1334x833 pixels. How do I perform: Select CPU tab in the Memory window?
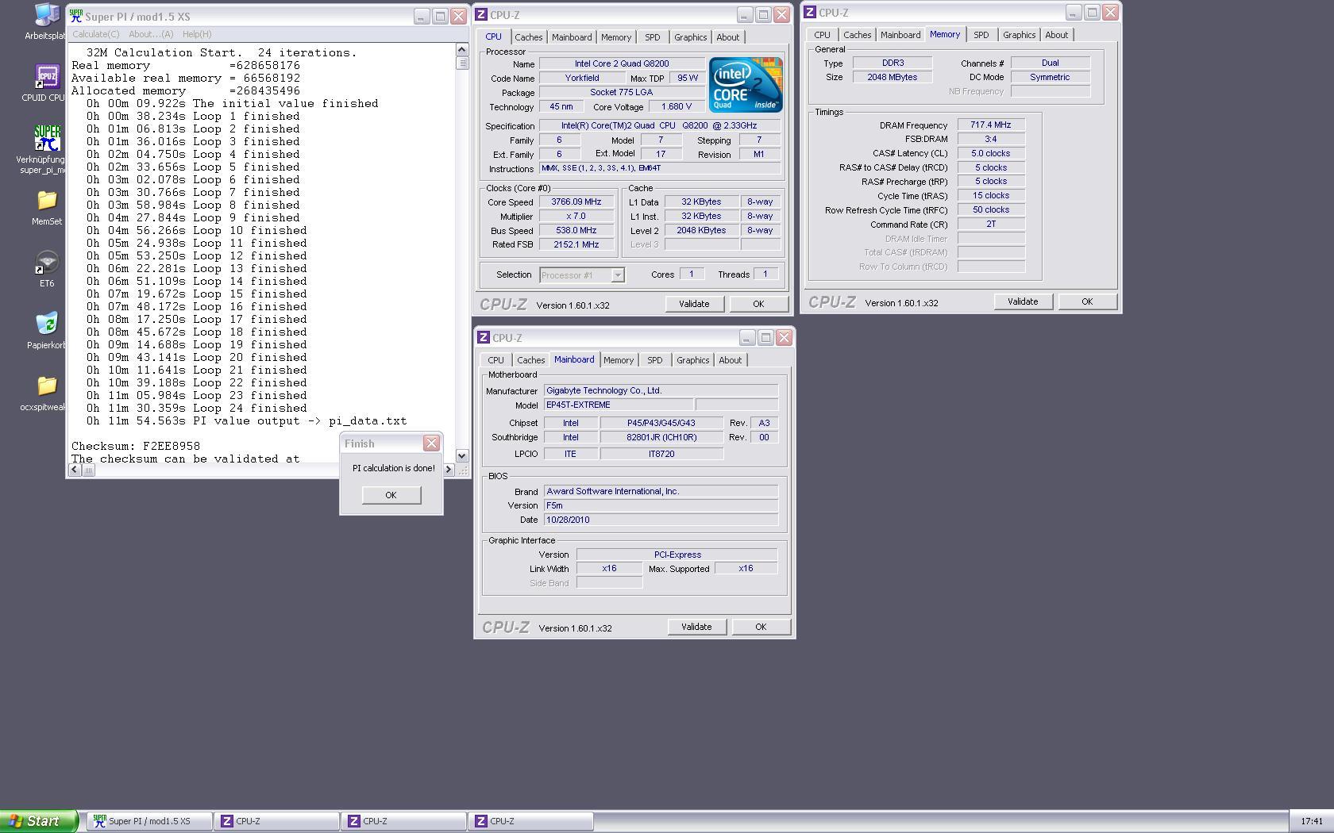822,35
